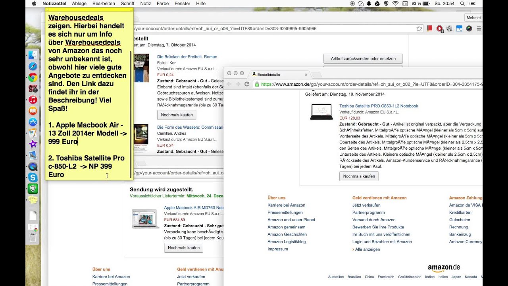The width and height of the screenshot is (508, 286).
Task: Click the film reel extension icon
Action: pyautogui.click(x=449, y=29)
